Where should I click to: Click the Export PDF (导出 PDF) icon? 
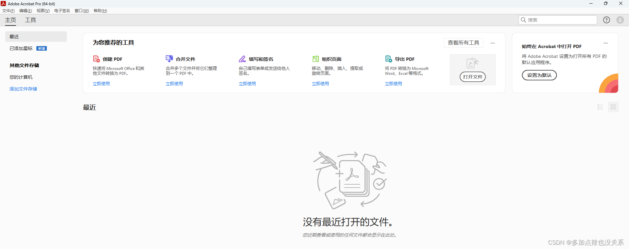point(389,59)
